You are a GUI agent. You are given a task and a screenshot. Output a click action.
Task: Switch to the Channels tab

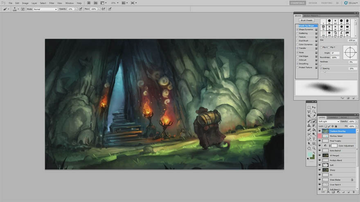[333, 118]
